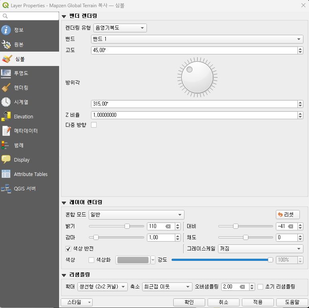The height and width of the screenshot is (308, 309).
Task: Click the 방위각 azimuth dial knob
Action: click(197, 77)
